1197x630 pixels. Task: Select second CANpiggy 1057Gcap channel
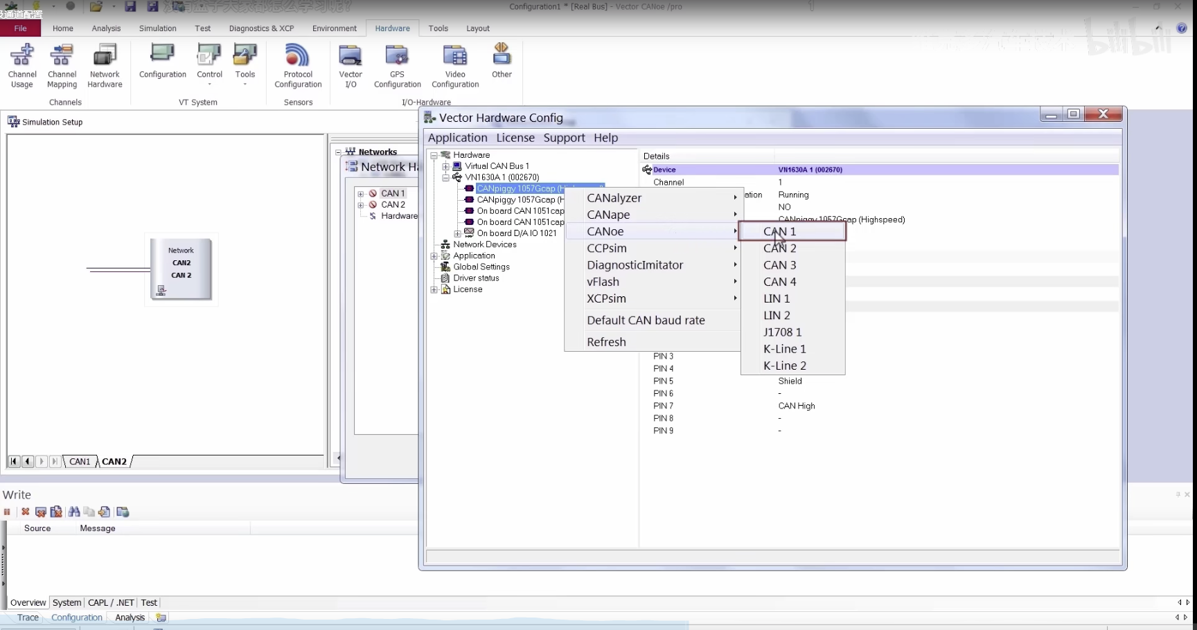(520, 199)
